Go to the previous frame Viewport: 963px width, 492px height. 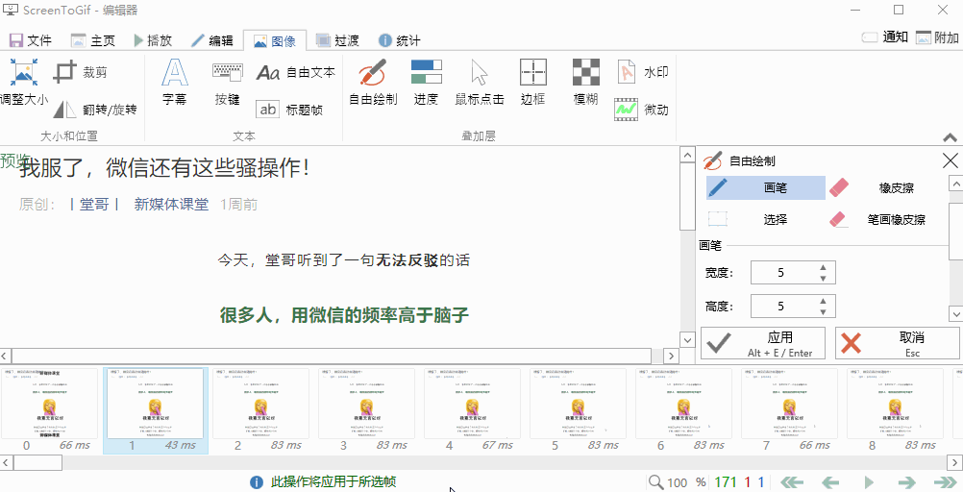[x=830, y=482]
